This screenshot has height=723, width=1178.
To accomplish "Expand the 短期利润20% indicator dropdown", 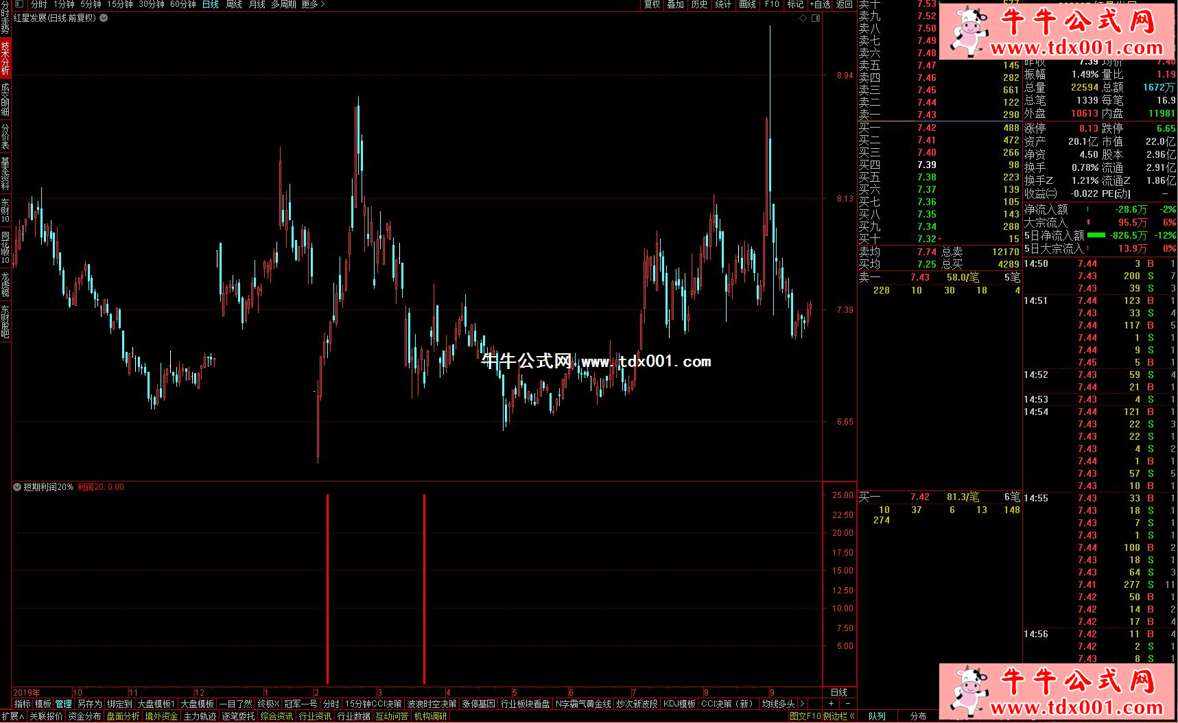I will click(17, 487).
